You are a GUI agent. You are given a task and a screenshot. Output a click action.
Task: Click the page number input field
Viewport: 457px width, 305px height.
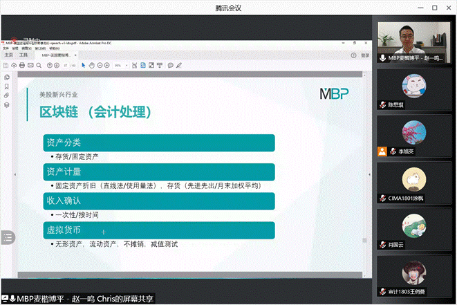coord(66,65)
